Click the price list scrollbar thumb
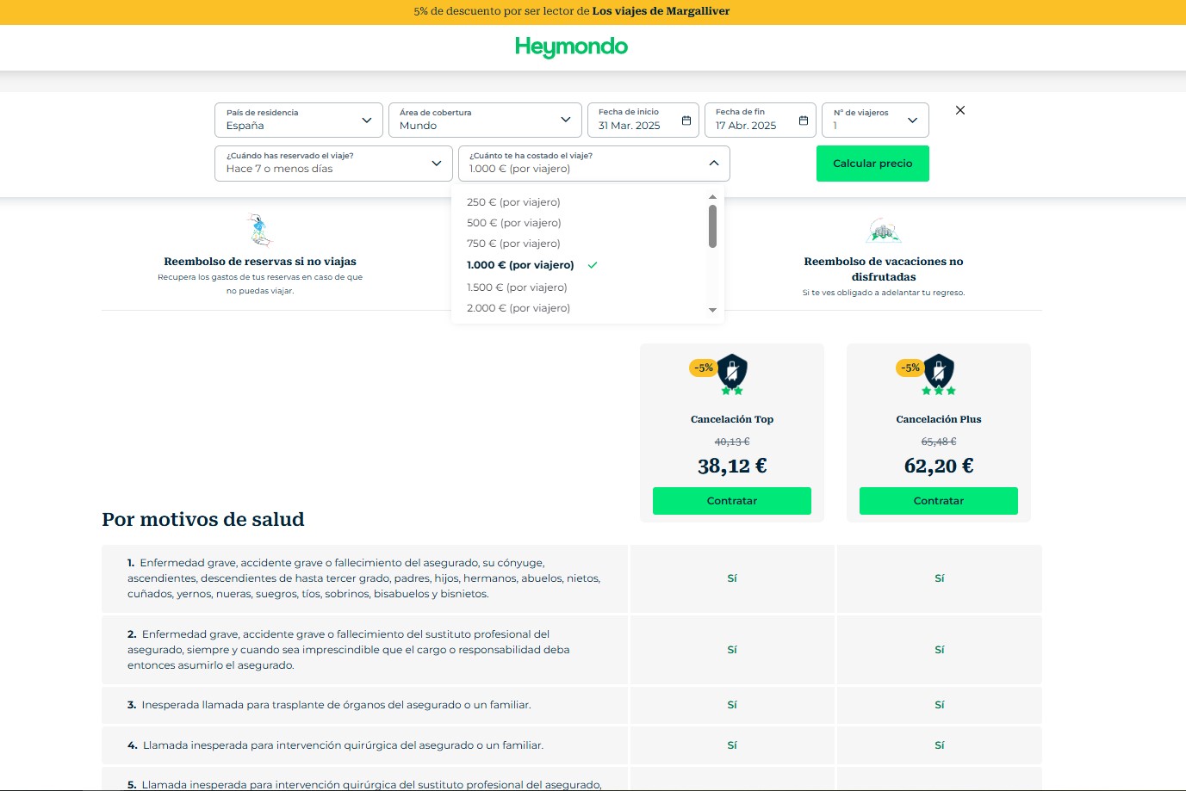The height and width of the screenshot is (791, 1186). click(x=712, y=226)
